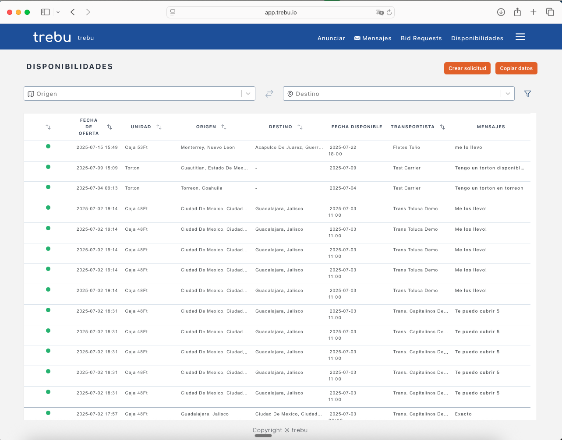This screenshot has height=440, width=562.
Task: Select 'Guadalajara, Jalisco' origin in last row
Action: [205, 414]
